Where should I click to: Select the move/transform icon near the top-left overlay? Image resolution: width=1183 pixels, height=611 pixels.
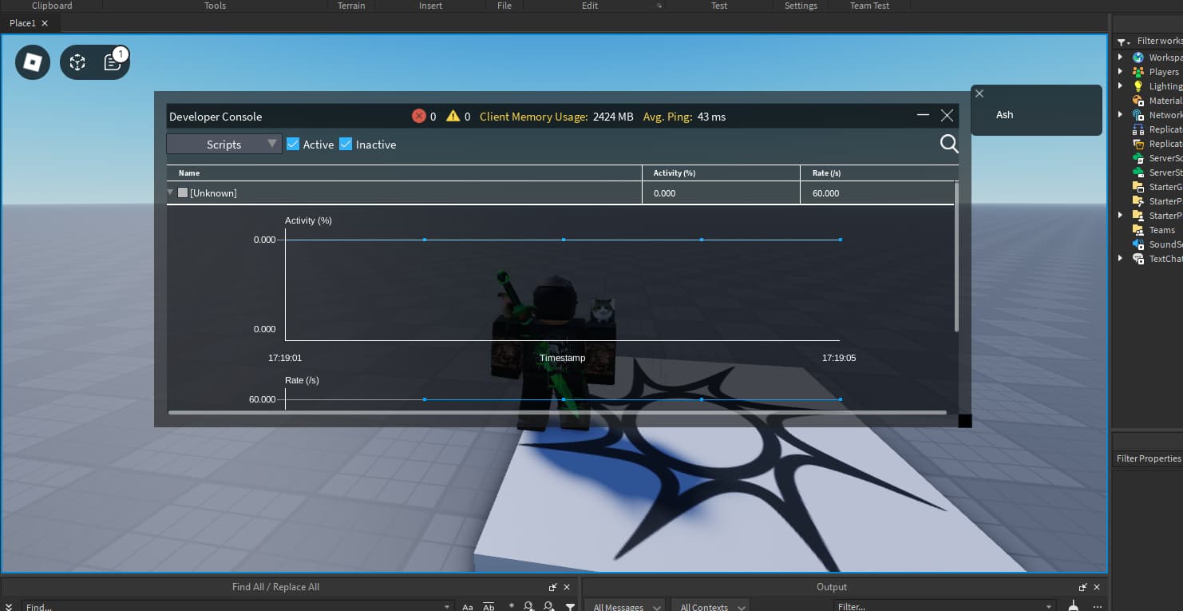(x=77, y=61)
